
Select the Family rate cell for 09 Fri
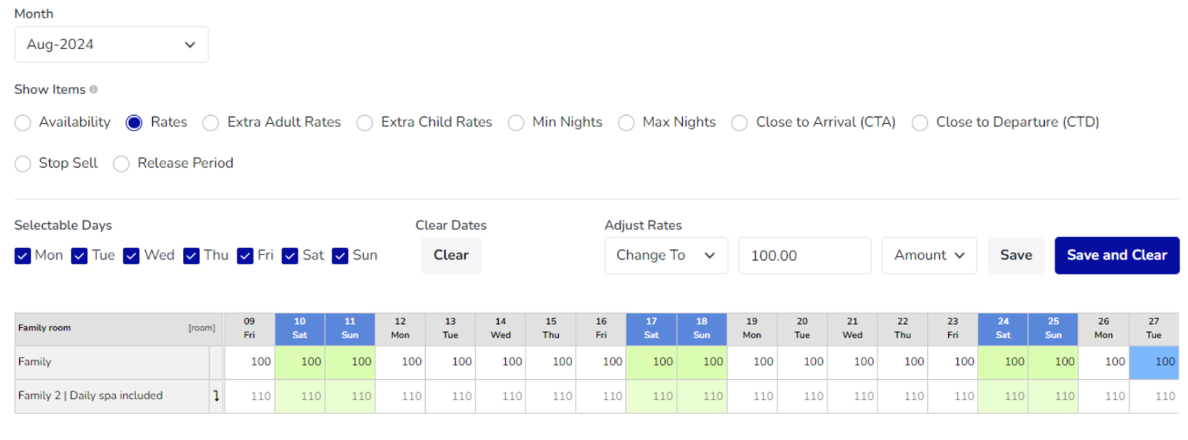coord(249,362)
